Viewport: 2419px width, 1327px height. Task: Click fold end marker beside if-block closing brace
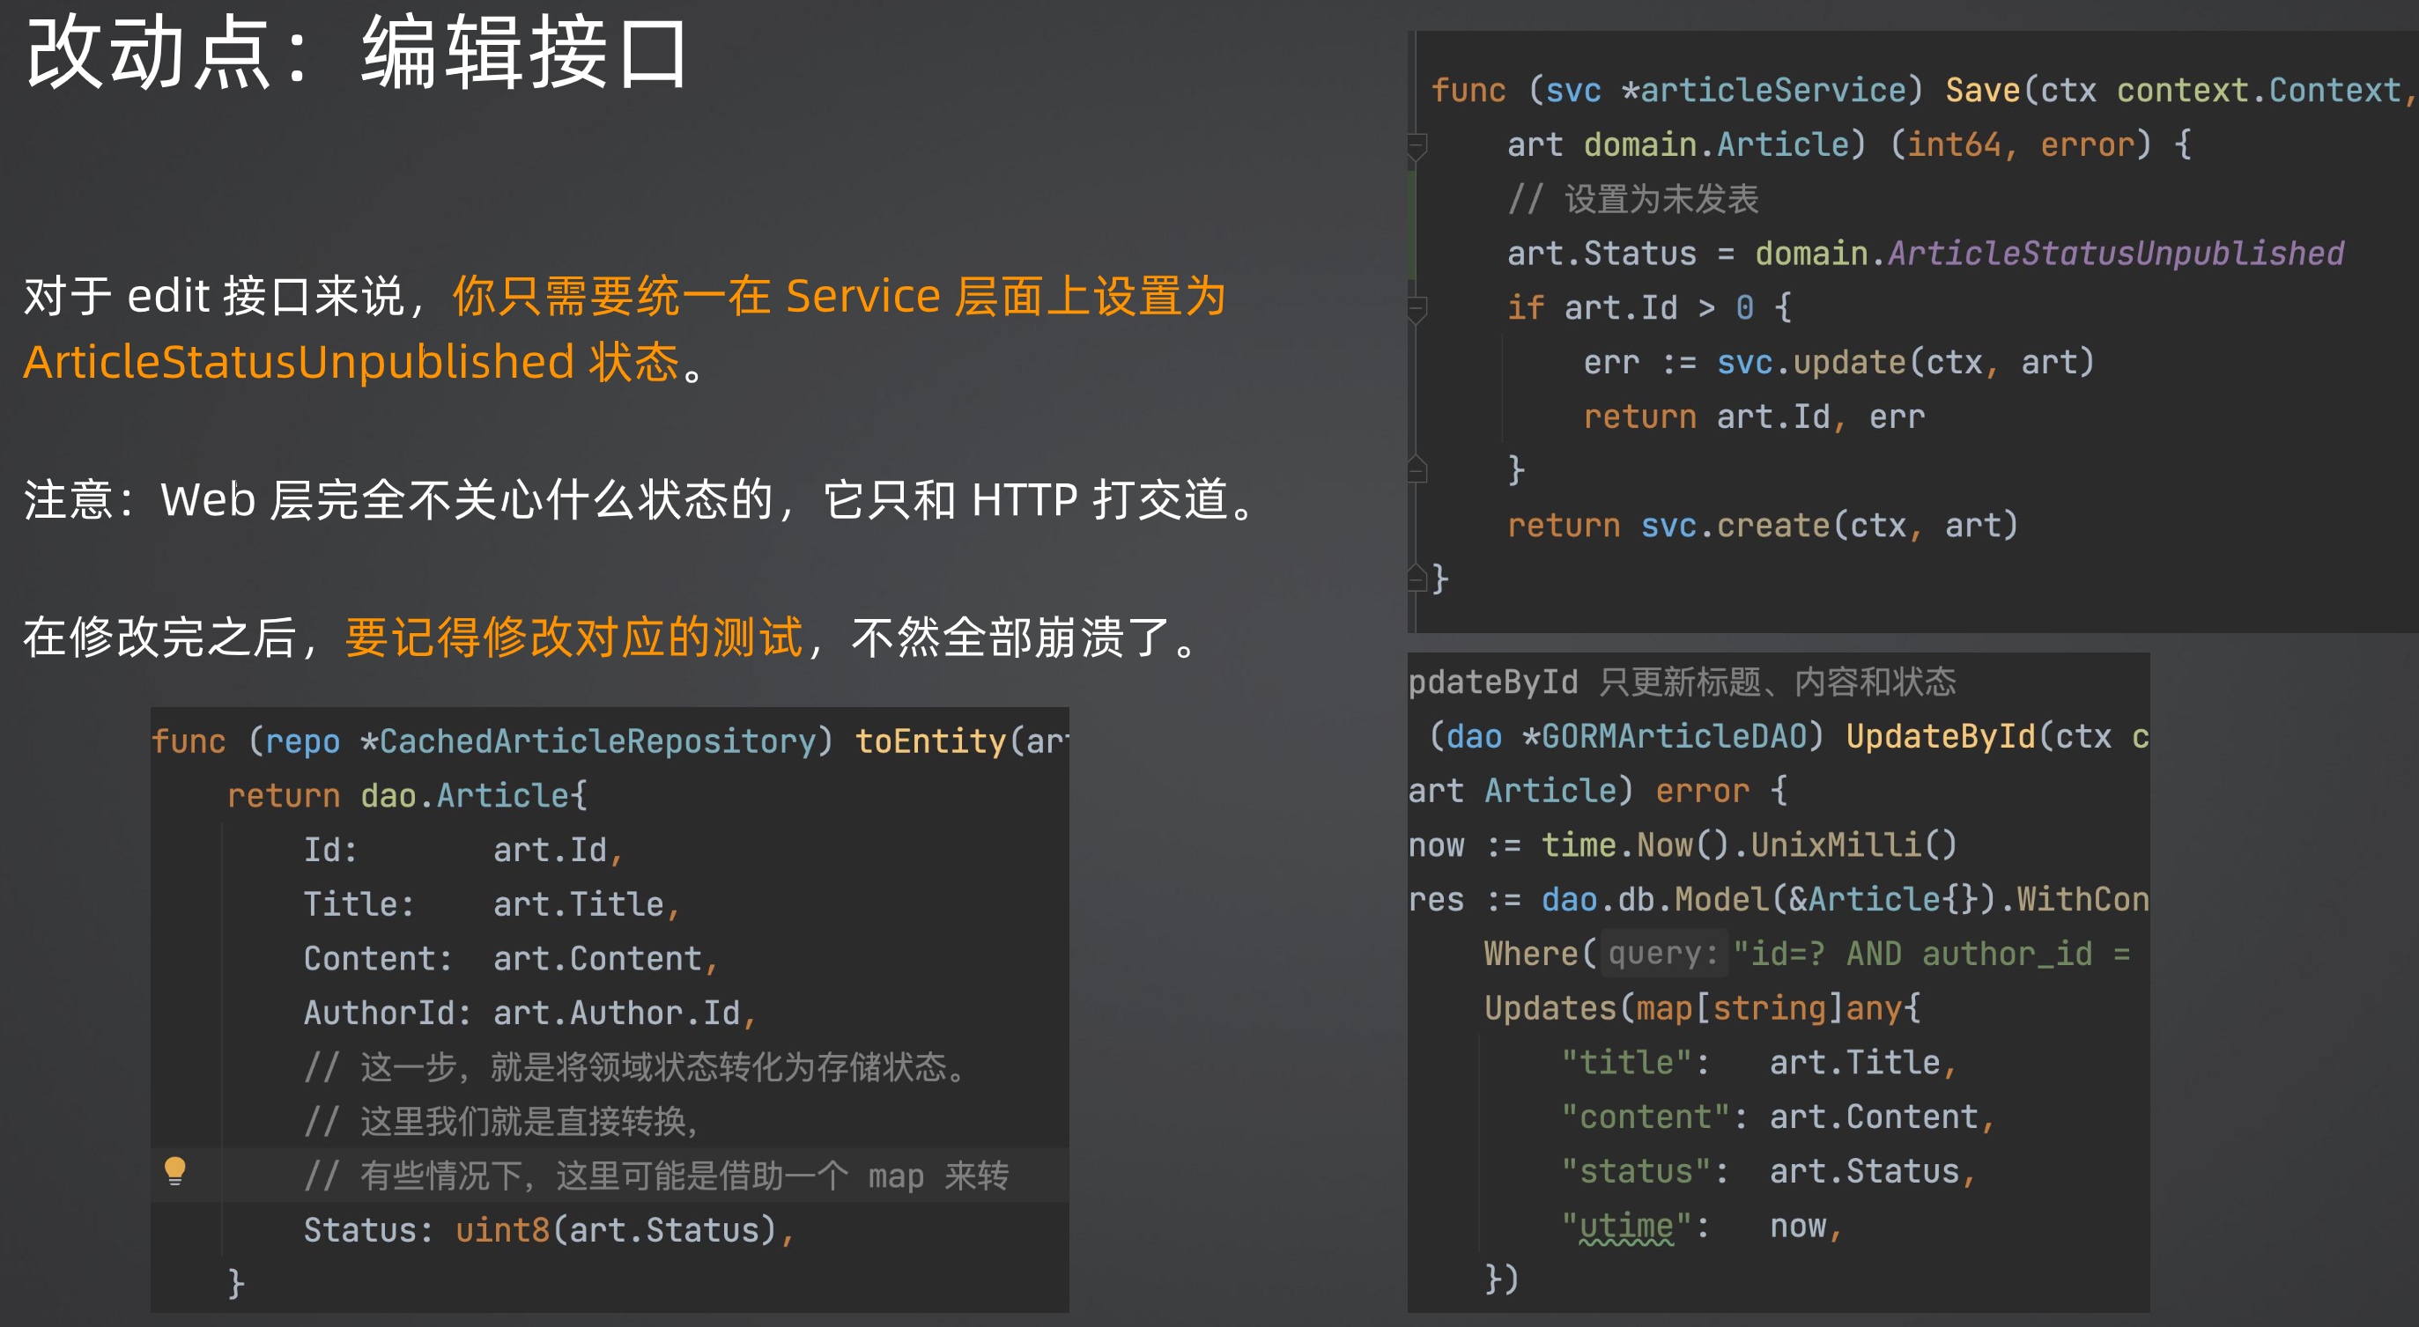1417,469
